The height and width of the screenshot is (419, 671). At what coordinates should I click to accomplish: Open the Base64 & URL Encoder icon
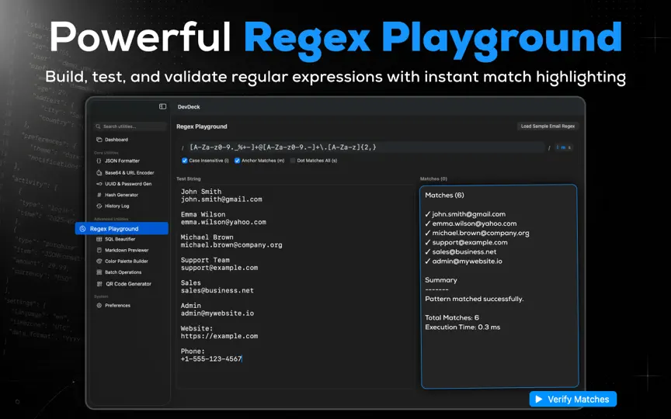(x=99, y=173)
